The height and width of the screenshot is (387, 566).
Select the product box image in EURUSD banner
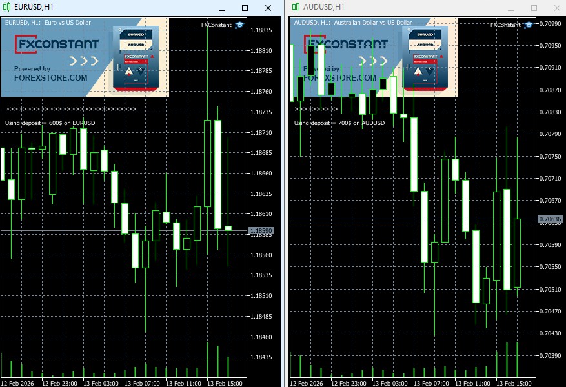[136, 58]
